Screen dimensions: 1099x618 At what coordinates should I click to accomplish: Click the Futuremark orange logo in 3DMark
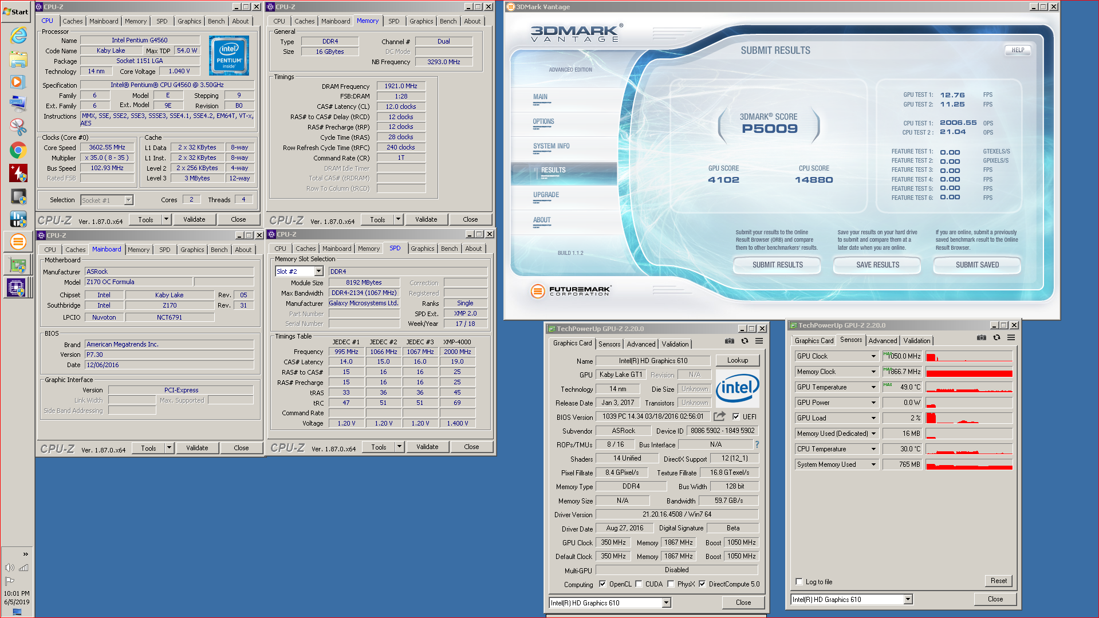[x=537, y=291]
